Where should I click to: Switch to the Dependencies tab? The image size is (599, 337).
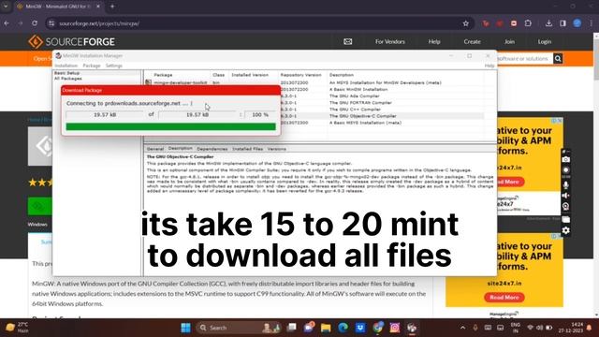212,149
